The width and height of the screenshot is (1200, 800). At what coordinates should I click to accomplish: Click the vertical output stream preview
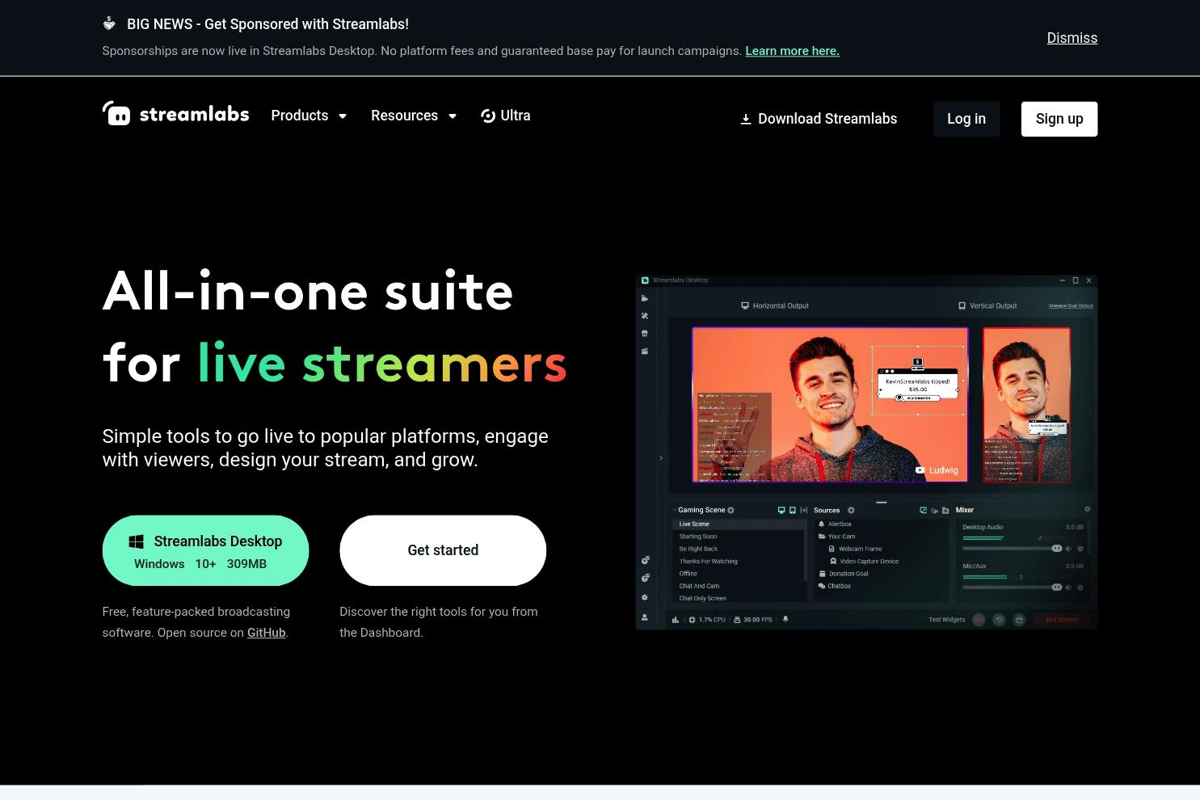point(1026,404)
